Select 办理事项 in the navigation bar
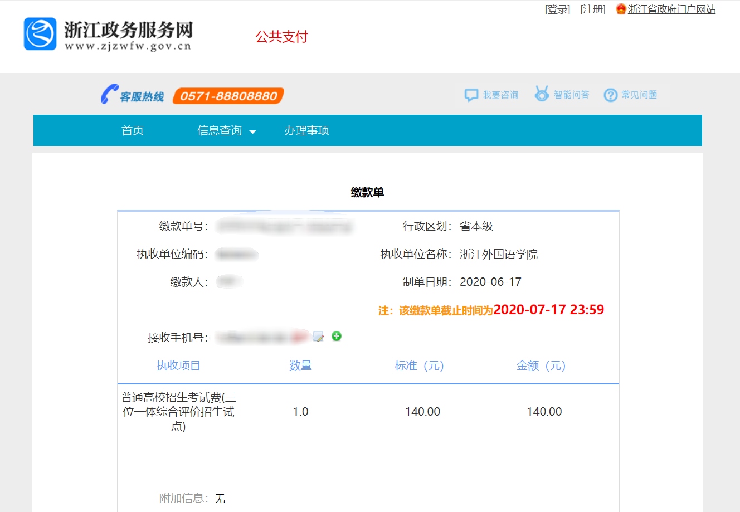 click(x=306, y=130)
